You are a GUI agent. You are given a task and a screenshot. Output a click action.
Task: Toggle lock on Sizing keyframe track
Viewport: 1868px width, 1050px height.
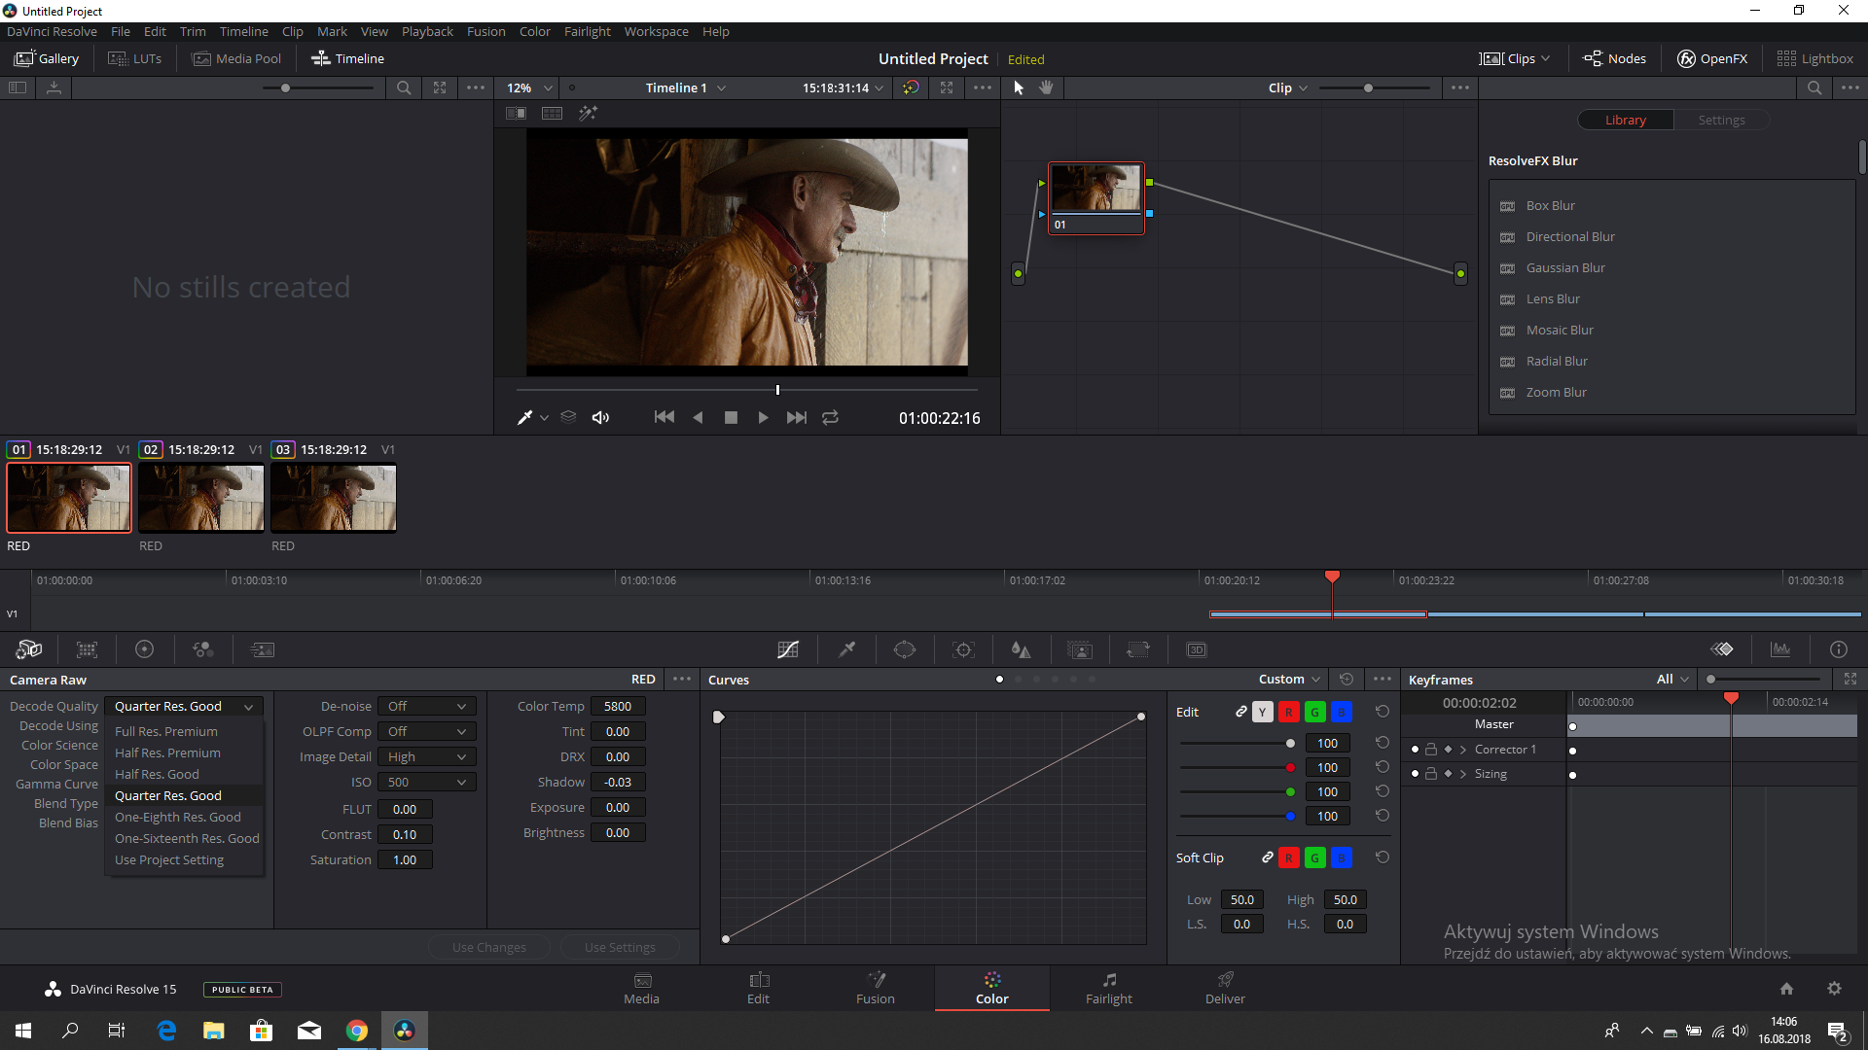1431,774
